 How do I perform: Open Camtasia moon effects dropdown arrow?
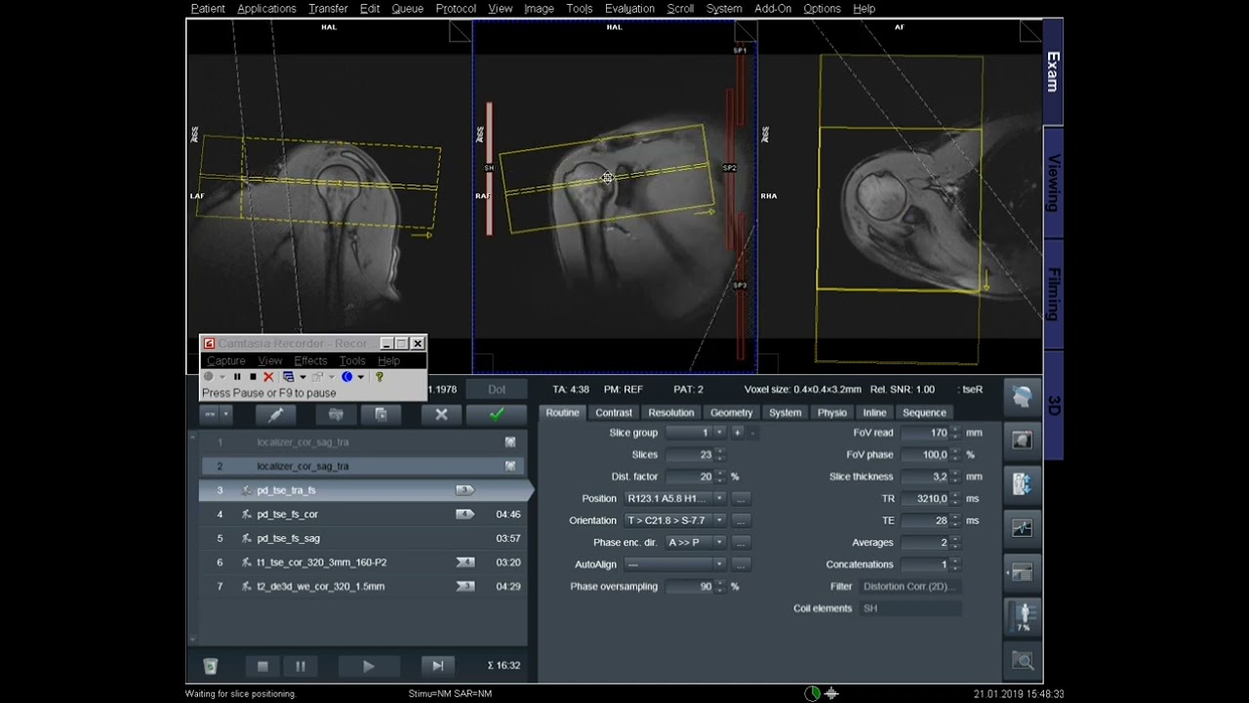(360, 377)
